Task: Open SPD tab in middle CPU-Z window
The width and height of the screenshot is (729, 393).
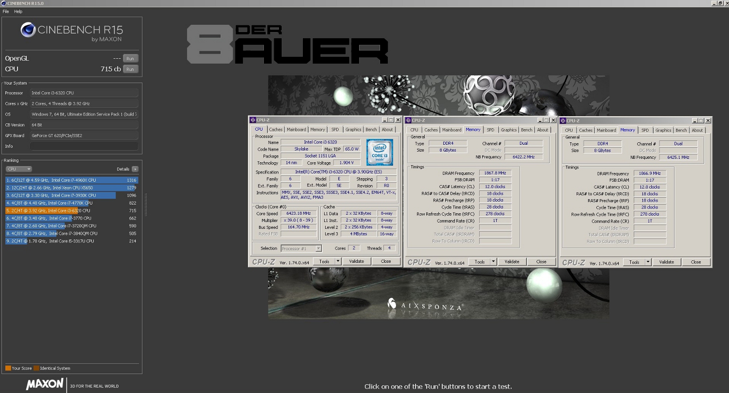Action: point(490,130)
